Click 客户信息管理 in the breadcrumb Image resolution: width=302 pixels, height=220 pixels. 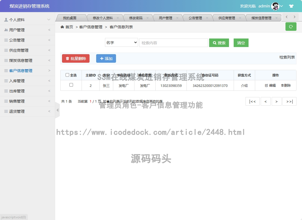(91, 27)
